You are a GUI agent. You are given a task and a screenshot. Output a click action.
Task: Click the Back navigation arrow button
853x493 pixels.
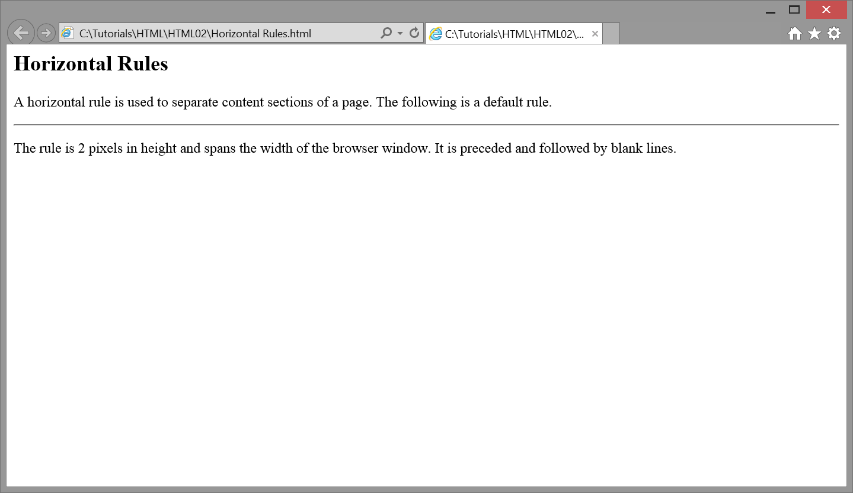click(x=21, y=33)
